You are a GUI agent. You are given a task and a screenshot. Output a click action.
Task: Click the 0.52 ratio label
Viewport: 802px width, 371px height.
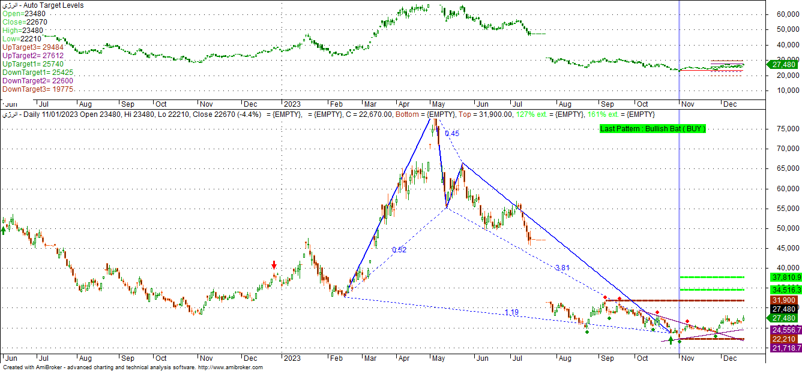[399, 250]
